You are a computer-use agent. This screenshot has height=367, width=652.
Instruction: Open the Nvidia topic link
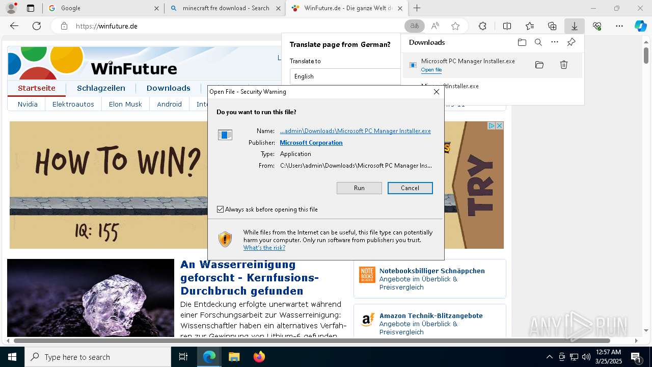28,104
